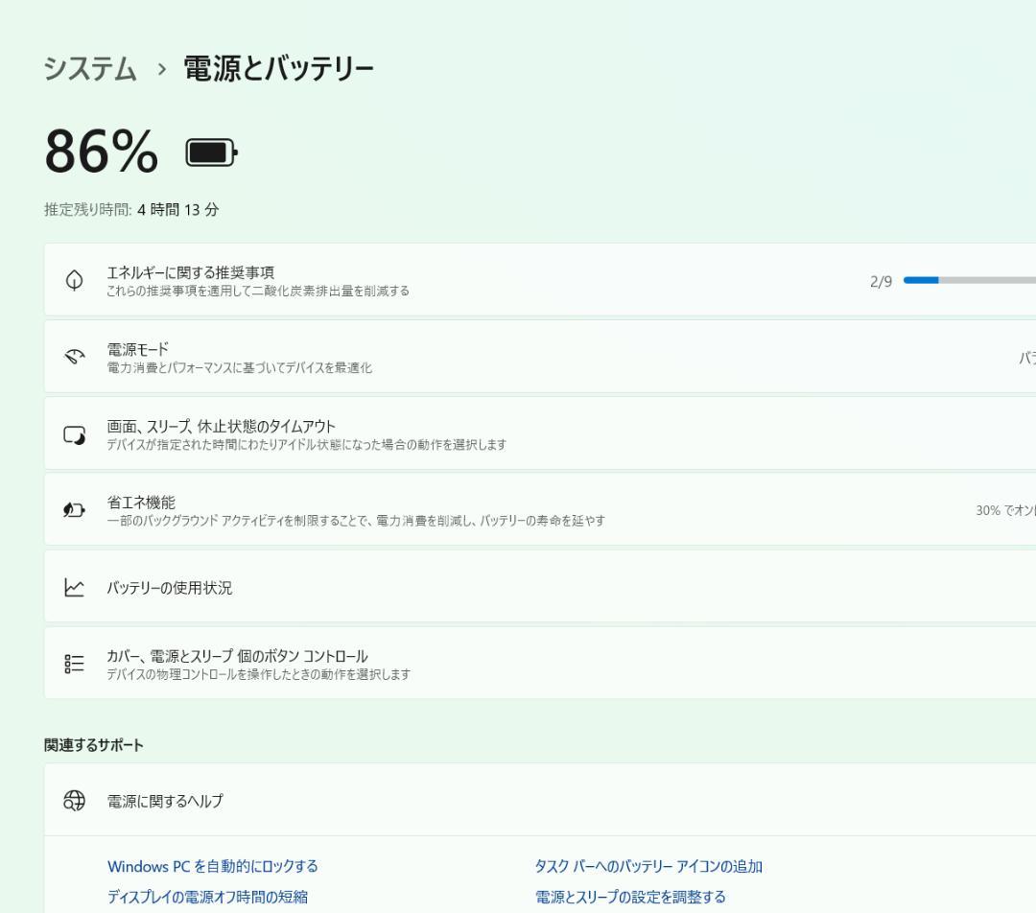Click the power help globe icon
Screen dimensions: 1036x913
pyautogui.click(x=73, y=800)
